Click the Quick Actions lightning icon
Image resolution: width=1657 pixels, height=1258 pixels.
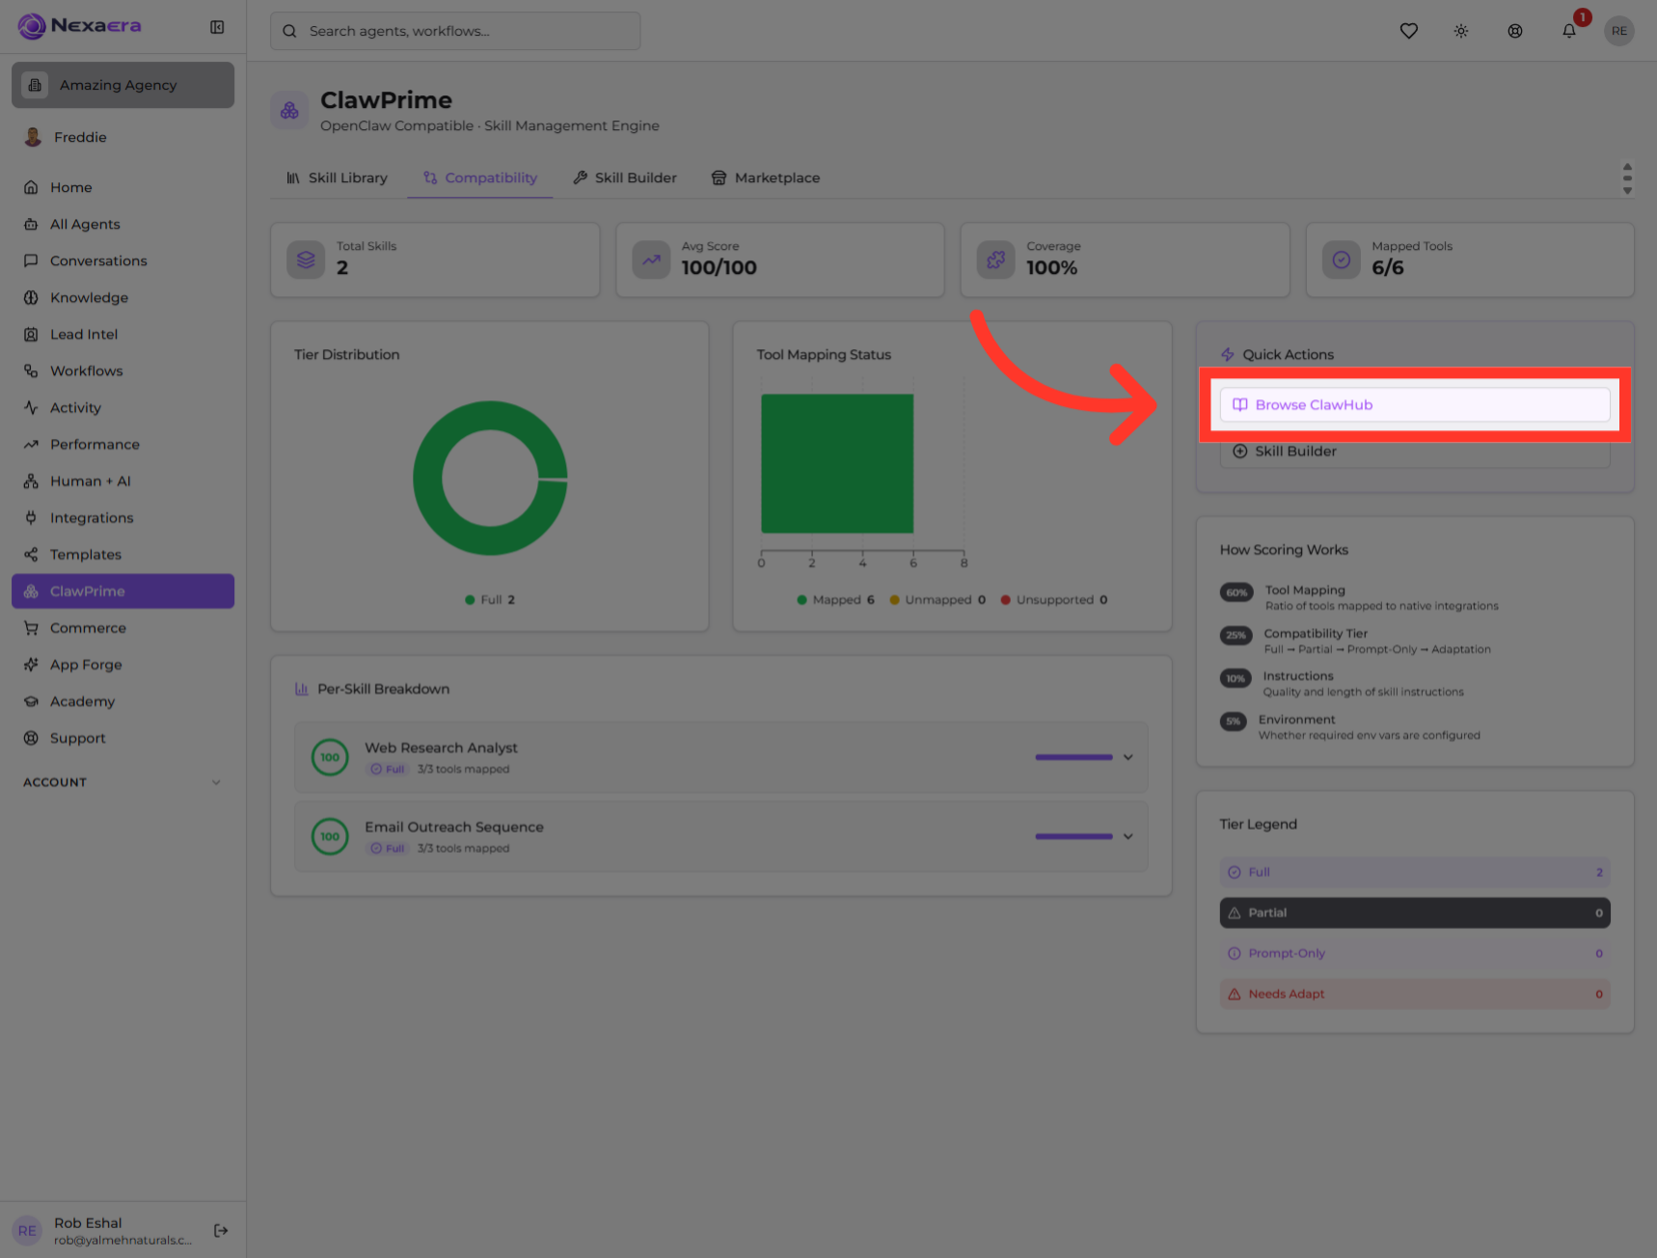click(1228, 355)
